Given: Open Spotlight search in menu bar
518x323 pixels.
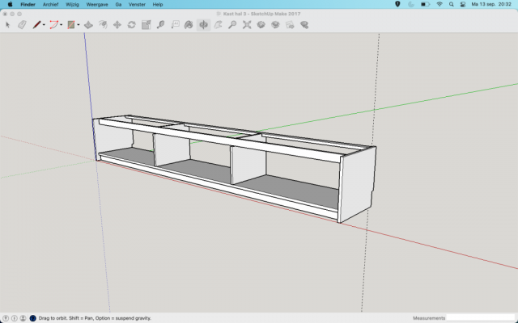Looking at the screenshot, I should (452, 4).
